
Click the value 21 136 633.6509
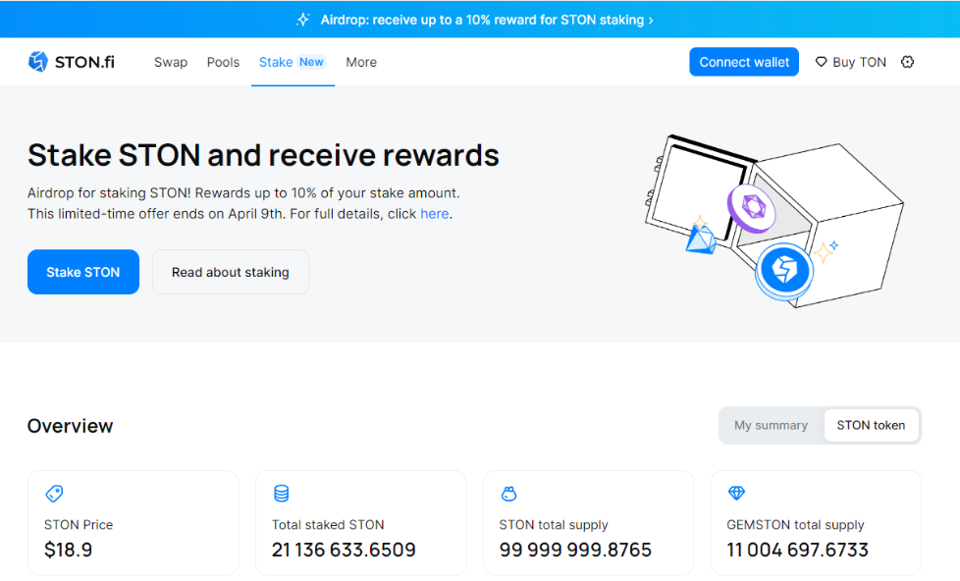click(344, 550)
